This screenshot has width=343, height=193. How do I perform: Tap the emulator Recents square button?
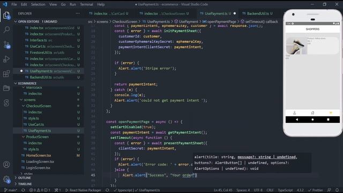click(328, 120)
